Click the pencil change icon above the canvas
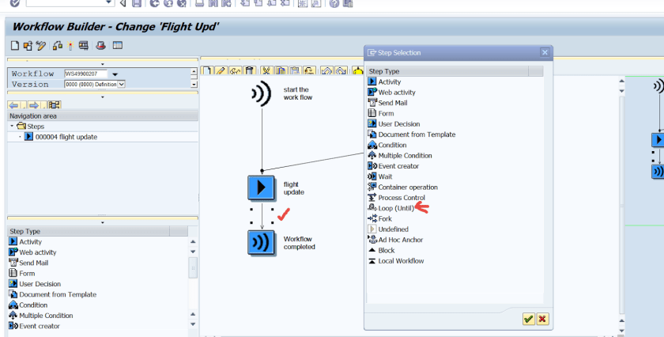664x337 pixels. 221,70
